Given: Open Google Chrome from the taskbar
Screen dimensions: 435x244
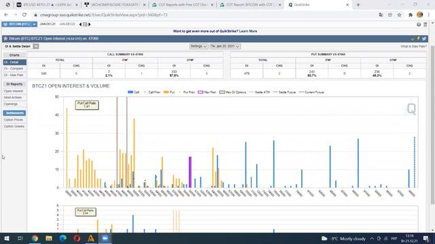Looking at the screenshot, I should tap(35, 238).
